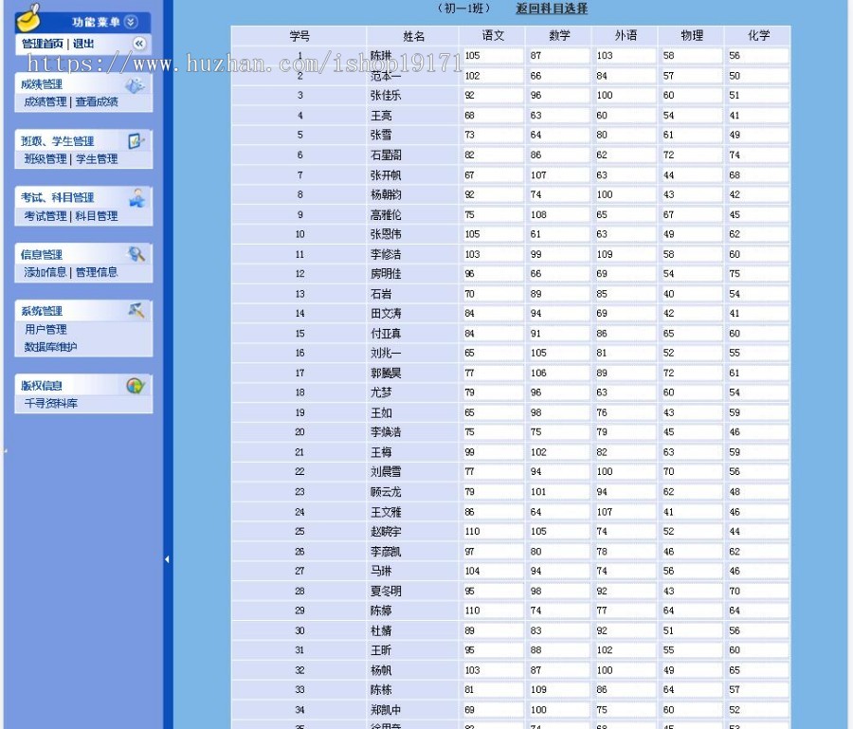Edit 语文 score field for 石岩
853x729 pixels.
pos(493,294)
